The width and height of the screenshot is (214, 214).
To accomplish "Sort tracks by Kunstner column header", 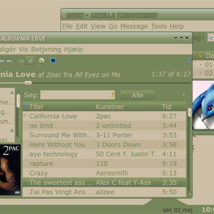I will pyautogui.click(x=128, y=106).
